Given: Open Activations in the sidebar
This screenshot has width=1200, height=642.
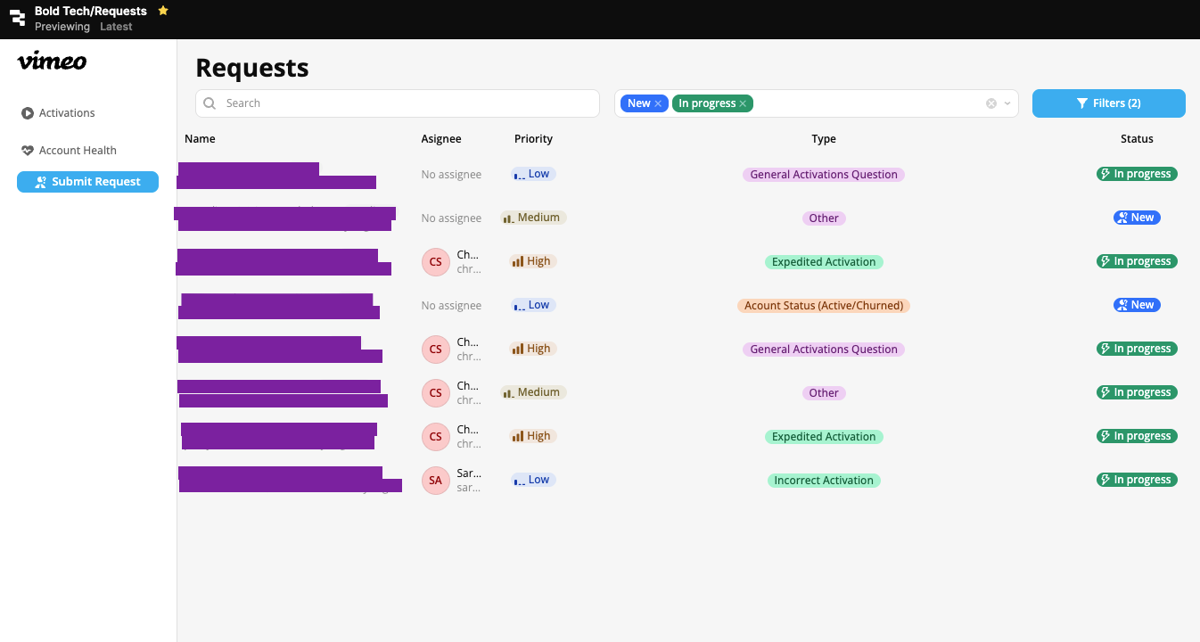Looking at the screenshot, I should coord(67,113).
